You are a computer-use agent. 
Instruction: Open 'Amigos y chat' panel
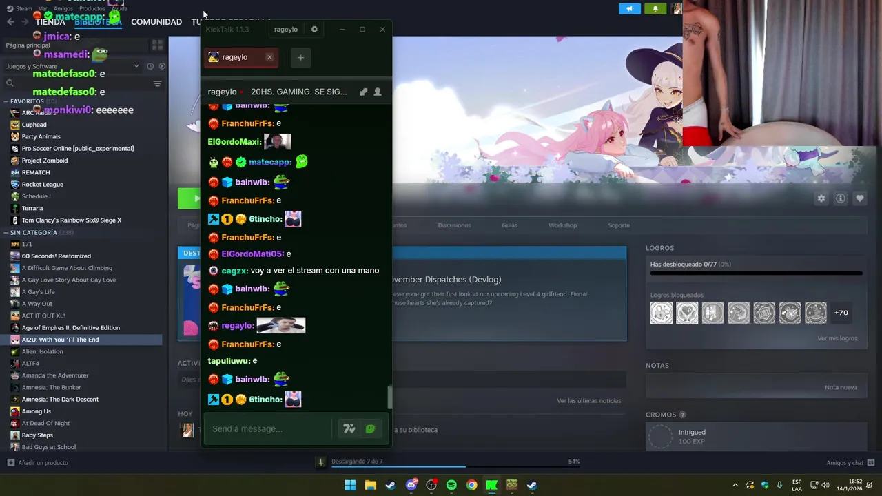[850, 463]
